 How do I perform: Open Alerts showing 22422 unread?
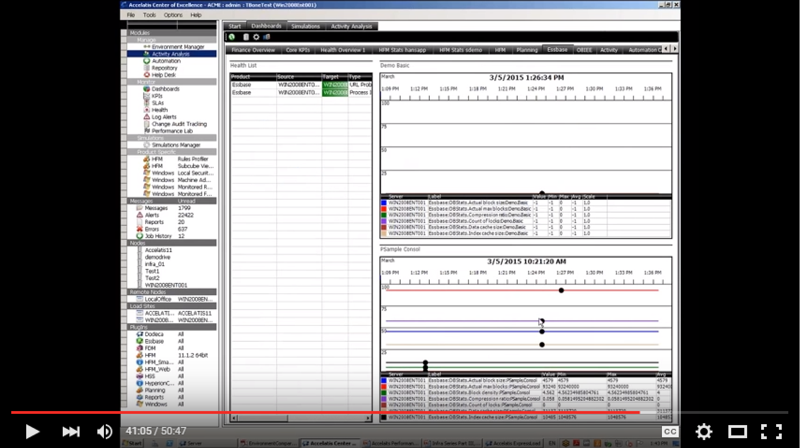(x=165, y=215)
